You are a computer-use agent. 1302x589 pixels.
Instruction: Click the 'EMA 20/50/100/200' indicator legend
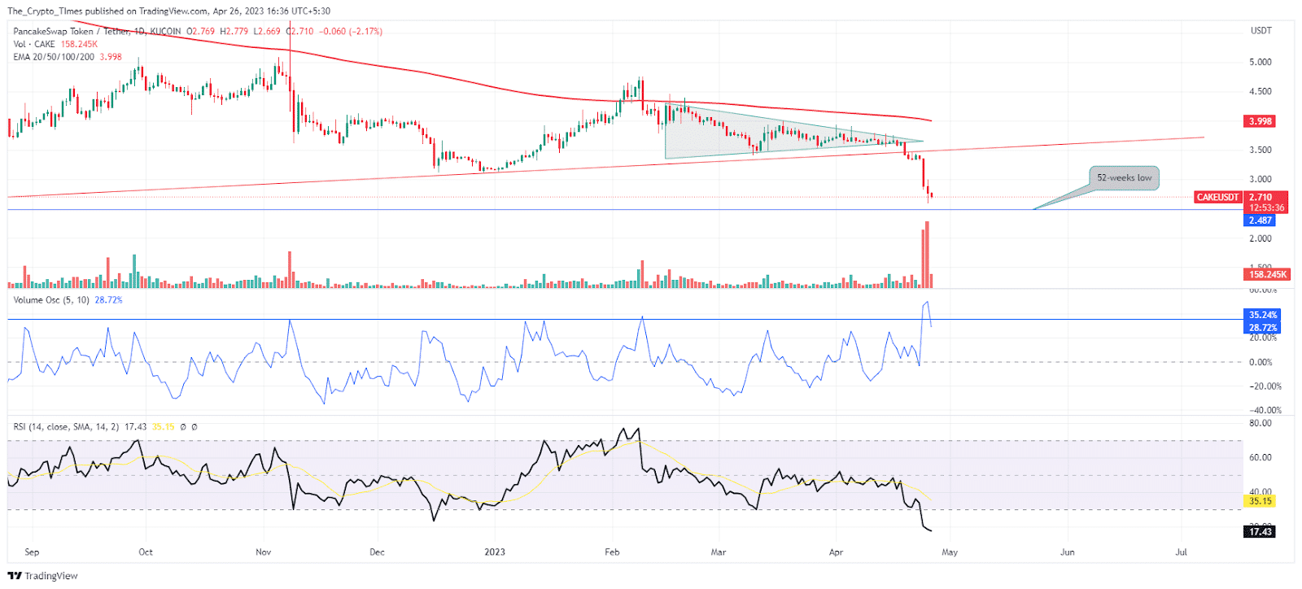(x=54, y=57)
